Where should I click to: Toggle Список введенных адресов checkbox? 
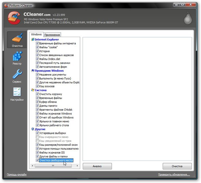(37, 55)
